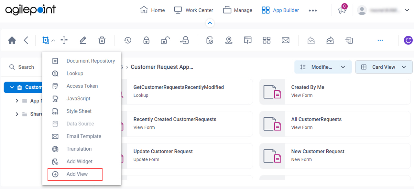
Task: Open the GetCustomerRequestsRecentlyModified lookup card
Action: 187,92
